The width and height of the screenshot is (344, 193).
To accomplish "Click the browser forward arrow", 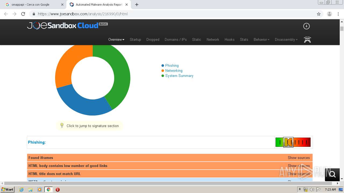I will [15, 14].
